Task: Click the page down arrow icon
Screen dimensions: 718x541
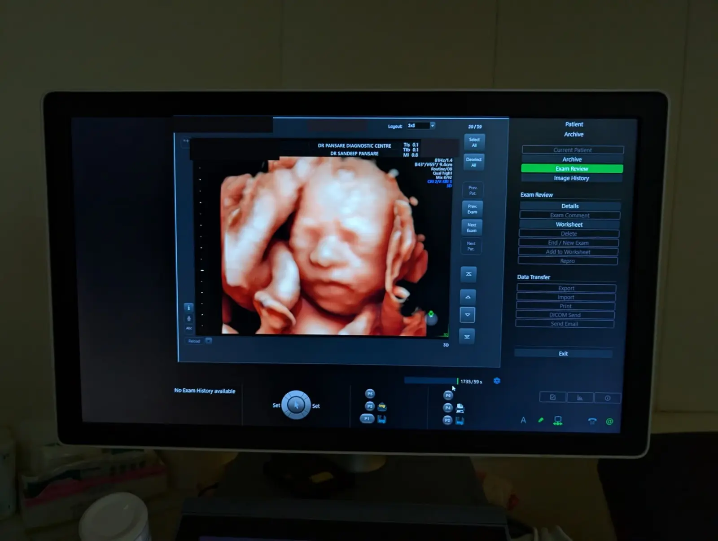Action: [x=467, y=315]
